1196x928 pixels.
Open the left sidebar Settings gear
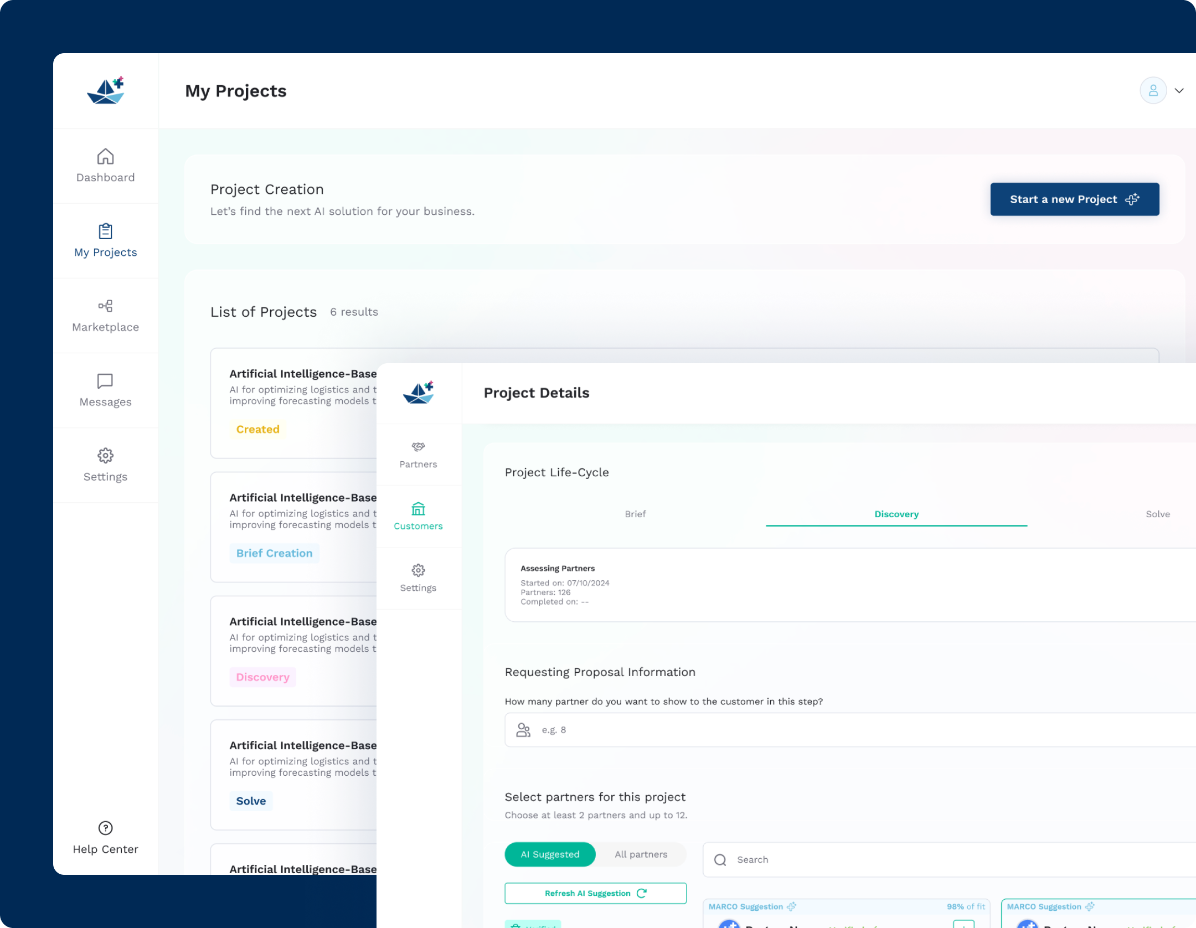(105, 456)
